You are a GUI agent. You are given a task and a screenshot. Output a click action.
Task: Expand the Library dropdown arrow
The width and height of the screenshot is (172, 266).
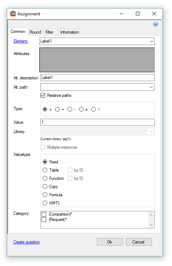[151, 132]
